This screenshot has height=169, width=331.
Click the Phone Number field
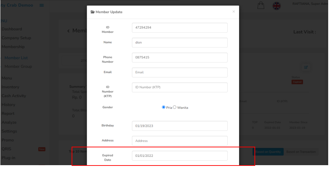pos(180,58)
